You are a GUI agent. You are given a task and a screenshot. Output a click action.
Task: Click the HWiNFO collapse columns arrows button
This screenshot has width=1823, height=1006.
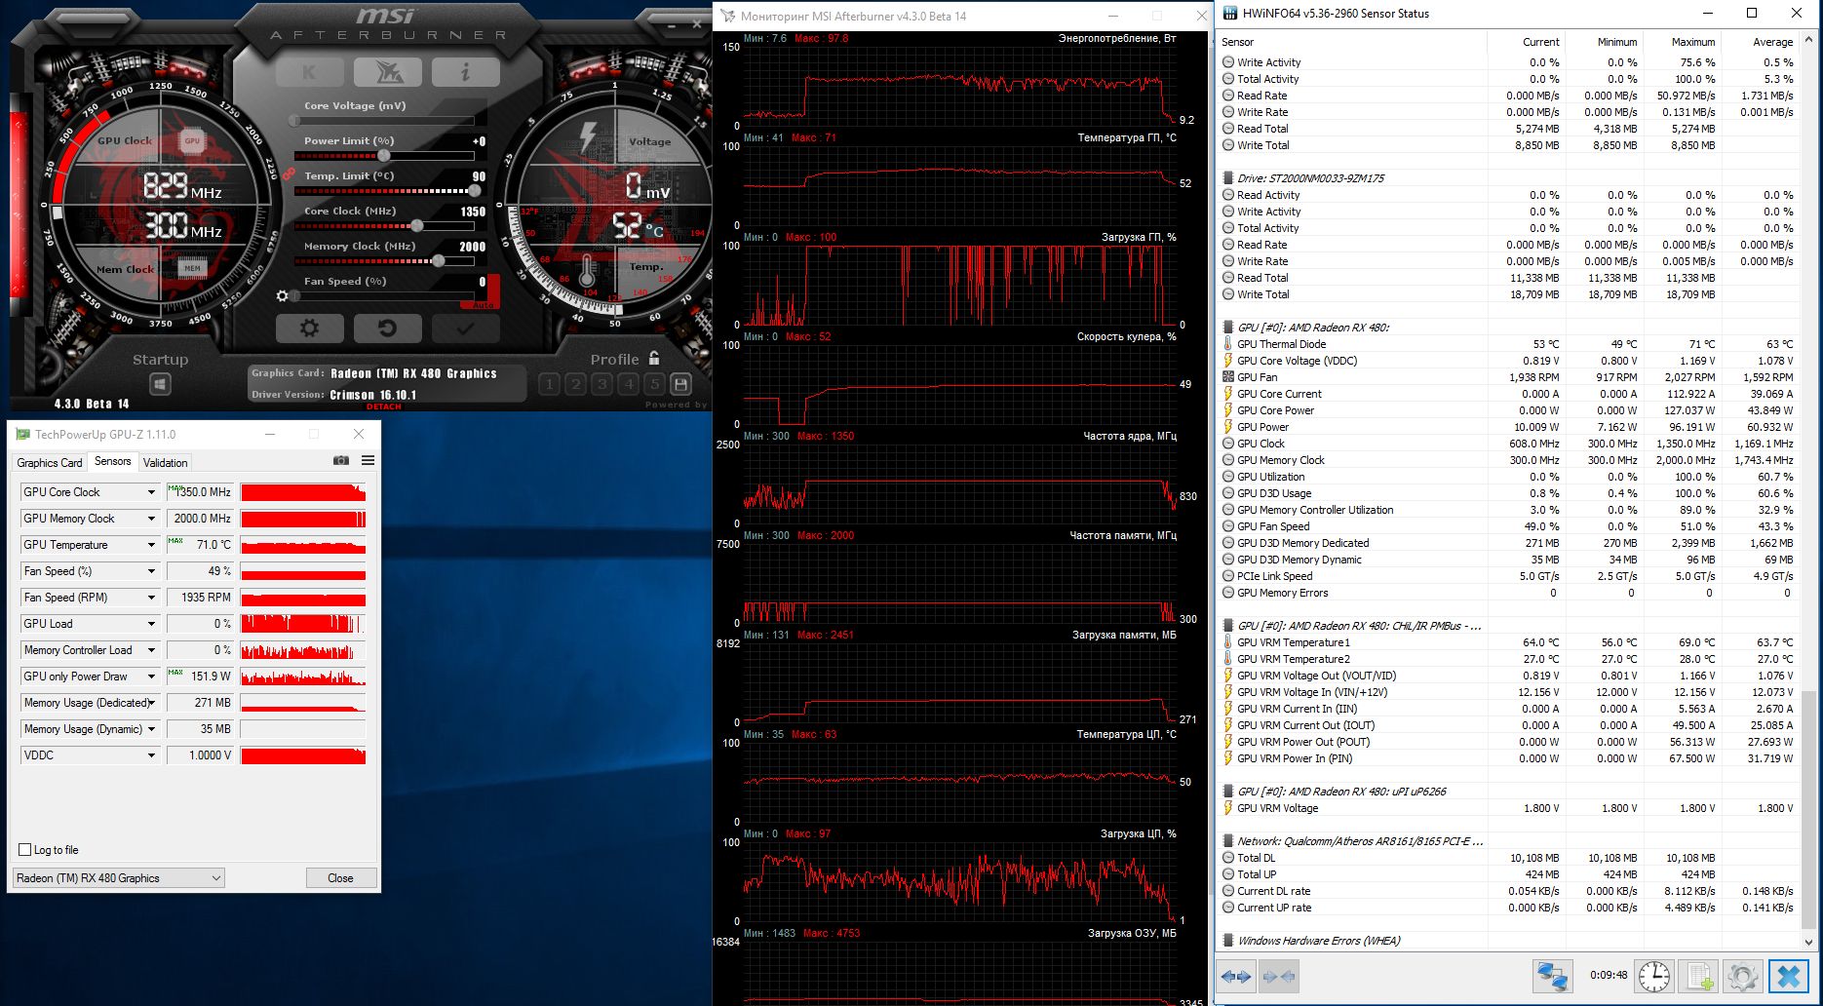(1278, 976)
